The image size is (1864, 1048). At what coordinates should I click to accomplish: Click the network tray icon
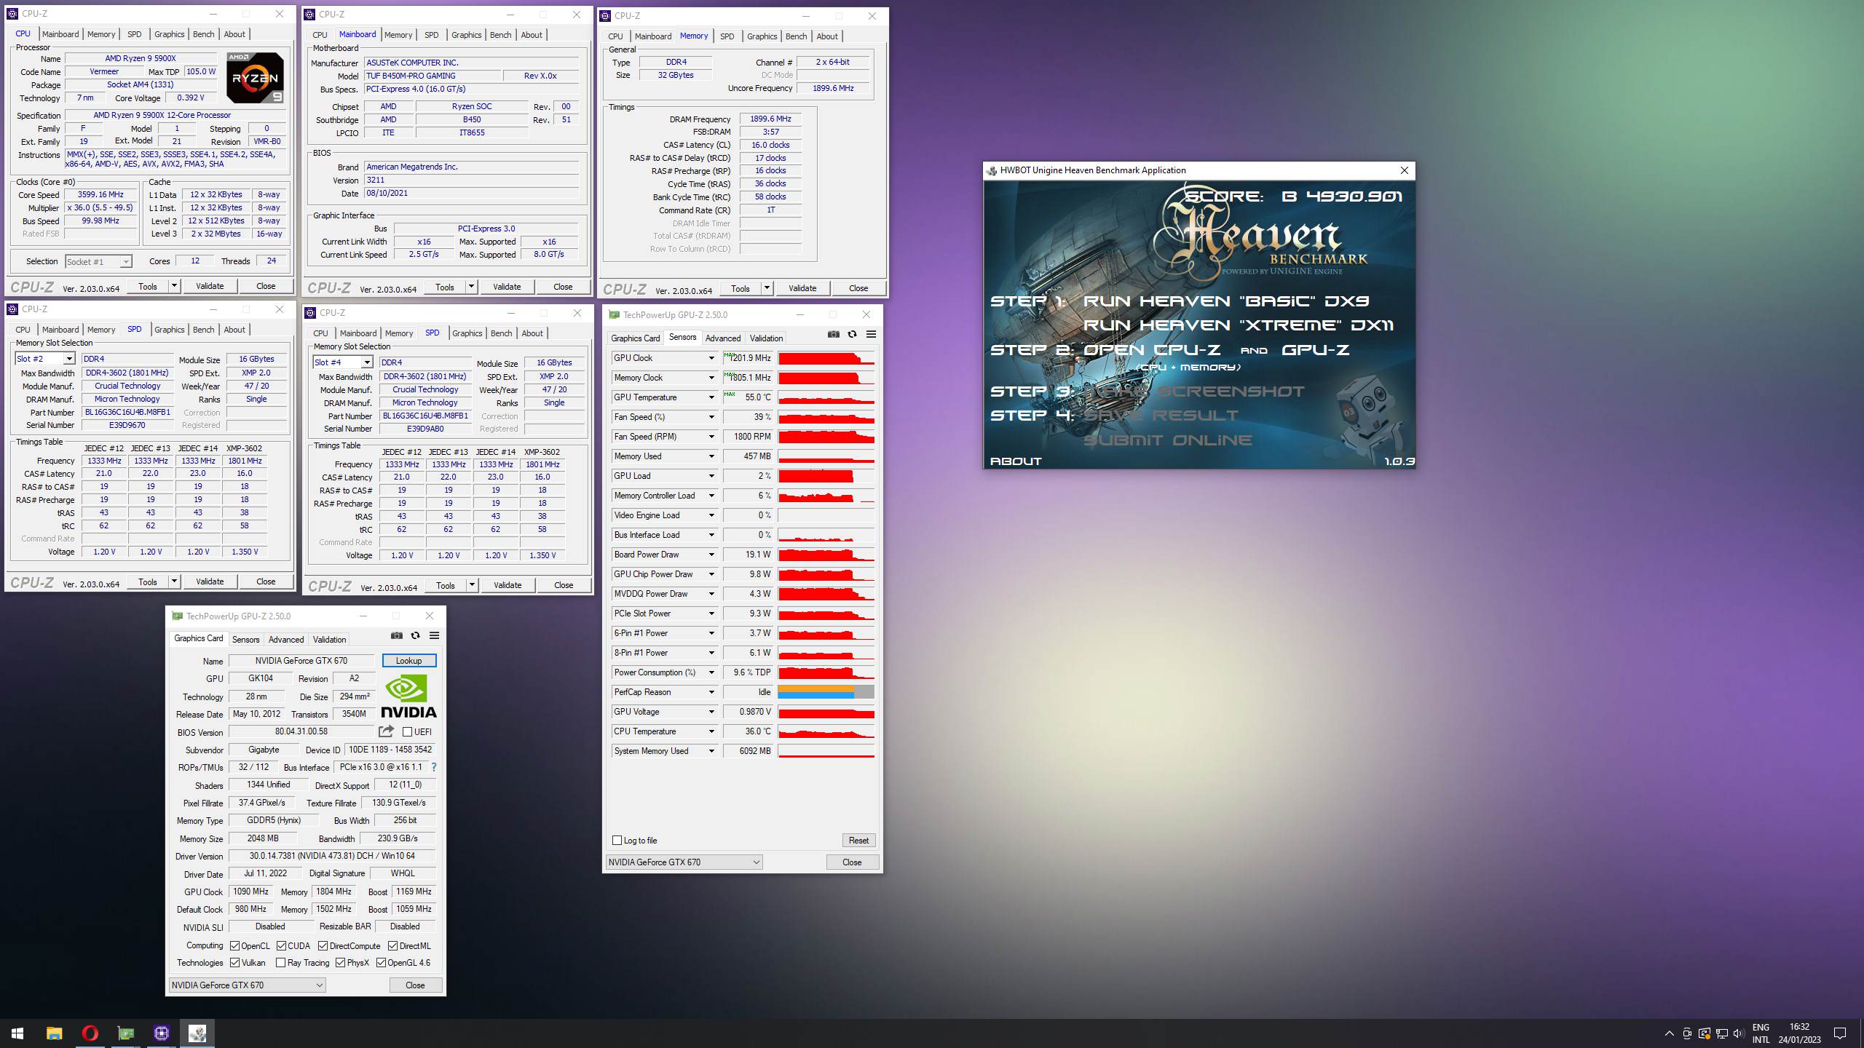click(x=1722, y=1033)
